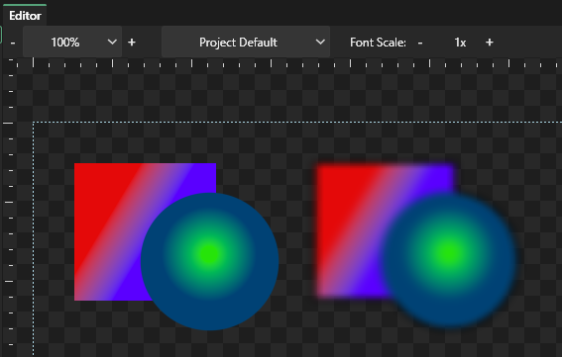The width and height of the screenshot is (562, 357).
Task: Click the Font Scale label
Action: [x=378, y=43]
